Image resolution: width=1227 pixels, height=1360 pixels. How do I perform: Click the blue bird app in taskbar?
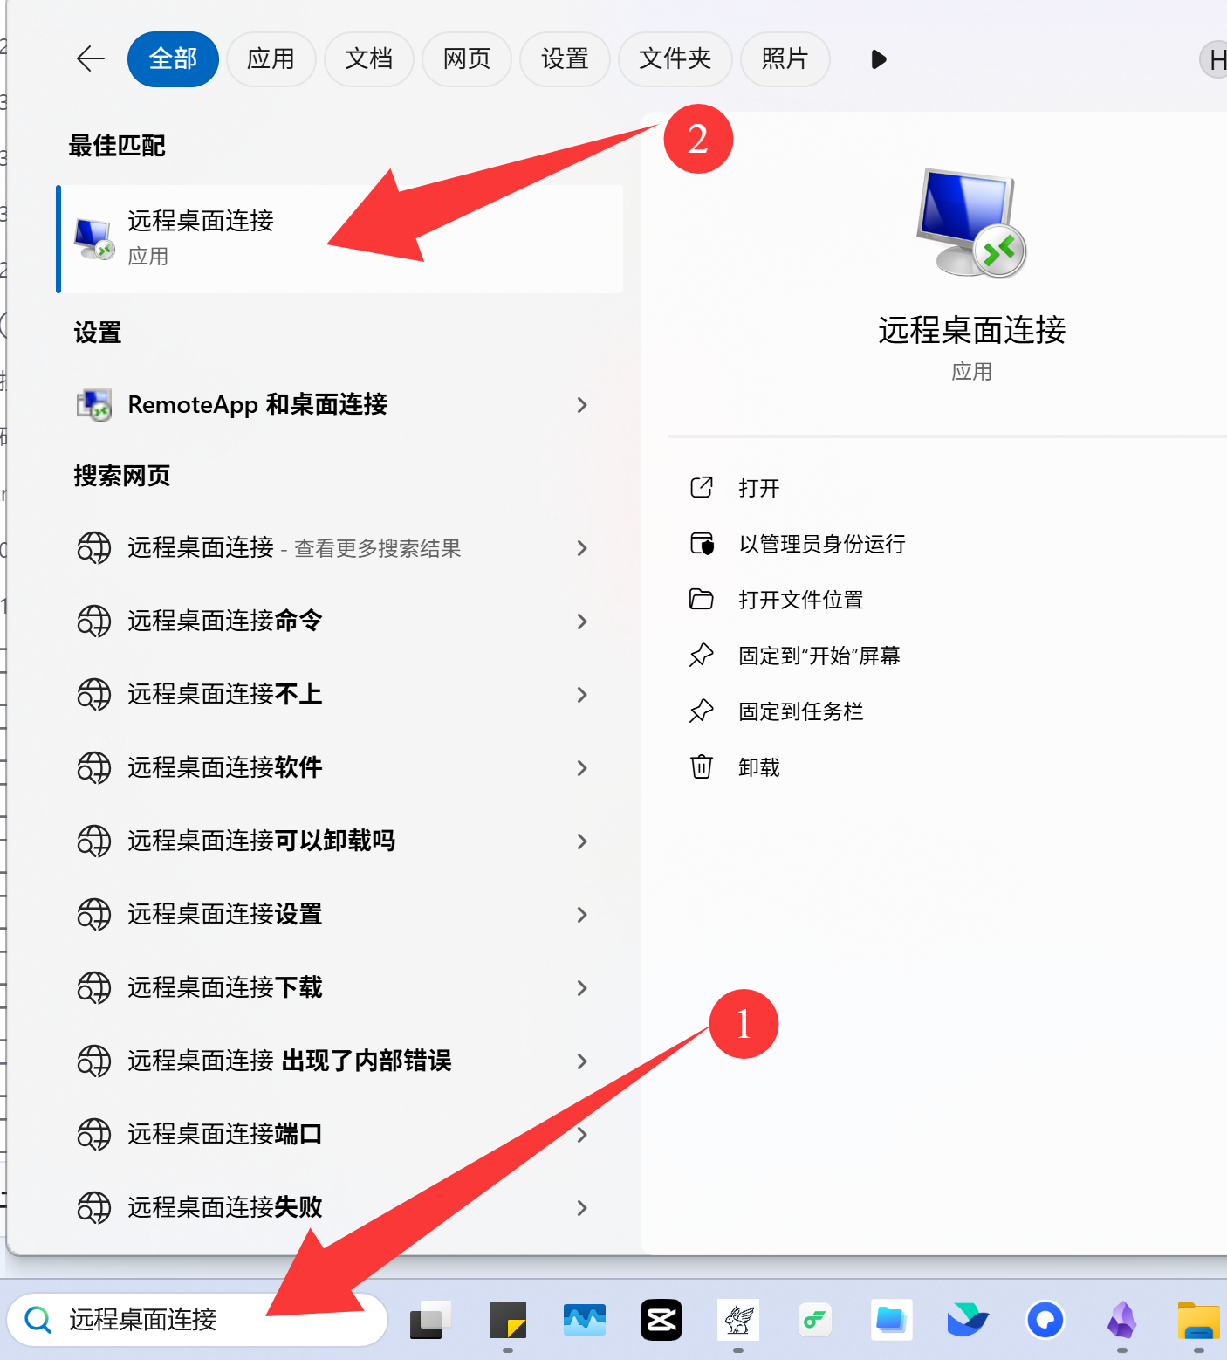tap(969, 1320)
